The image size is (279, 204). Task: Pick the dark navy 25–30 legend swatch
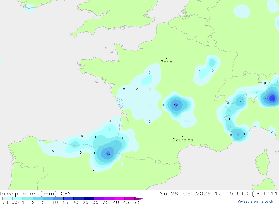(x=89, y=198)
